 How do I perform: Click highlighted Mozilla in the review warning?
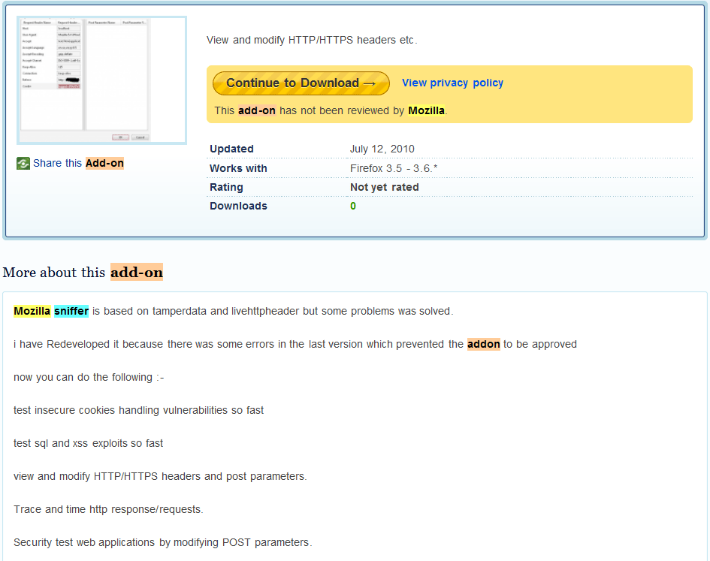point(426,110)
